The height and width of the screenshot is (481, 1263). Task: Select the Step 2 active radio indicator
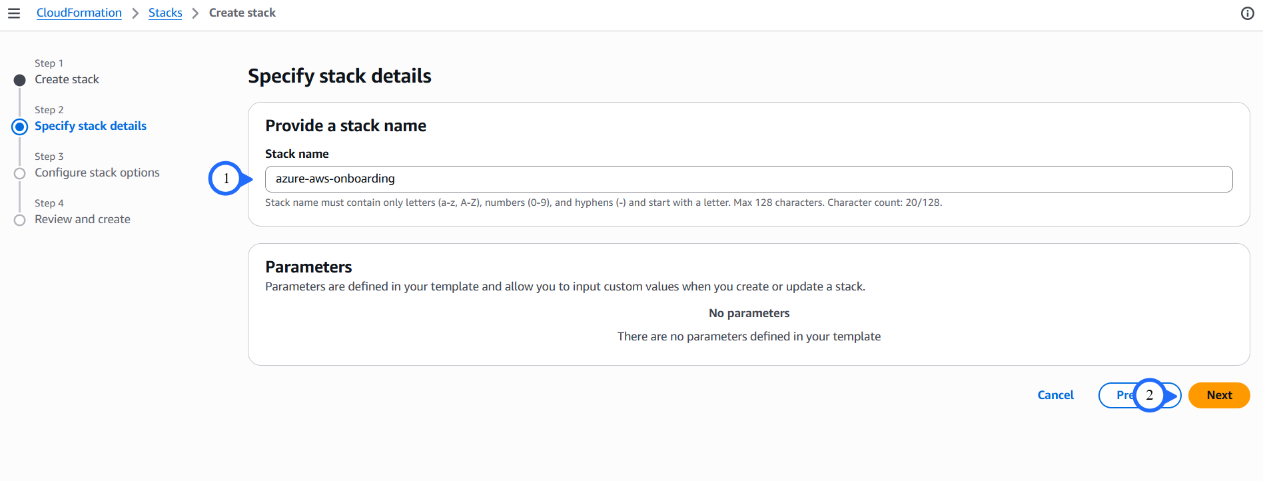coord(20,127)
